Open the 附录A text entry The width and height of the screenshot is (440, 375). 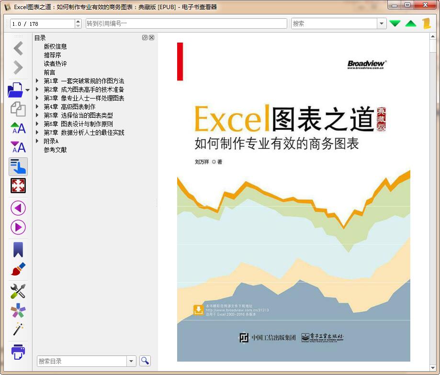[x=51, y=141]
